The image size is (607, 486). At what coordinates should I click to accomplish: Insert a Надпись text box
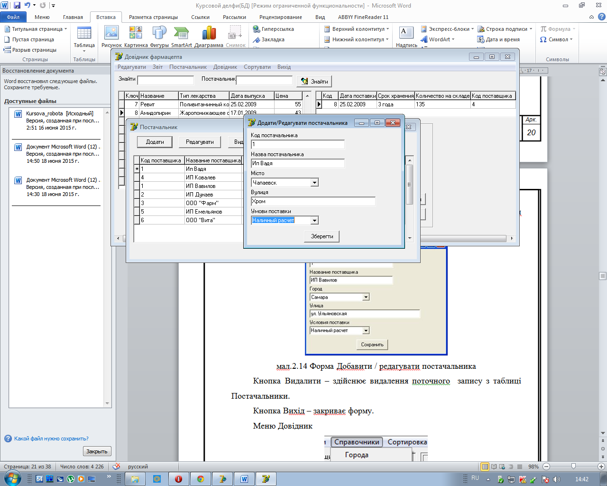[x=406, y=37]
